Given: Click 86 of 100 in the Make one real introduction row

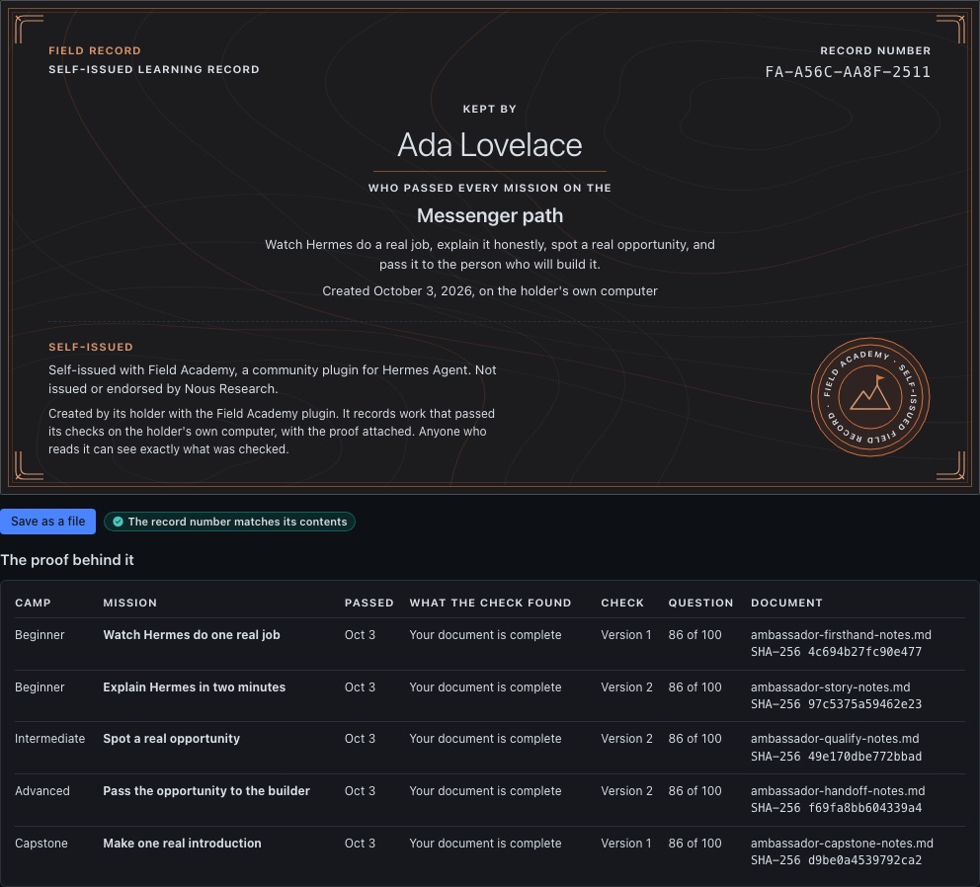Looking at the screenshot, I should pyautogui.click(x=695, y=844).
